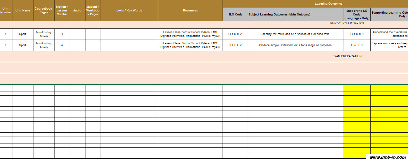Click the Unit Number column header
This screenshot has width=408, height=159.
(6, 11)
